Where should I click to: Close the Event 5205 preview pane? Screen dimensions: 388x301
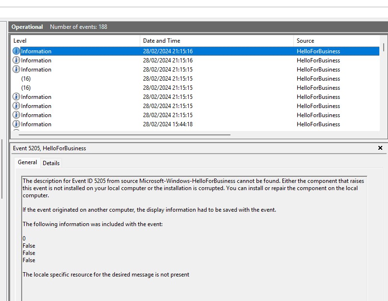pos(380,148)
